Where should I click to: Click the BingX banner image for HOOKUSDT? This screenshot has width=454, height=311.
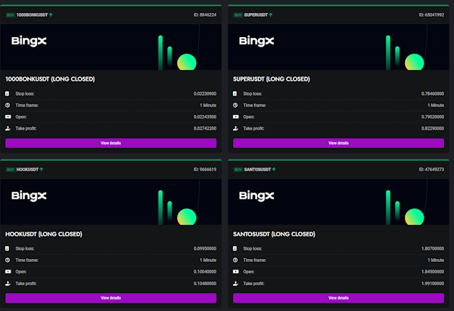click(x=110, y=201)
